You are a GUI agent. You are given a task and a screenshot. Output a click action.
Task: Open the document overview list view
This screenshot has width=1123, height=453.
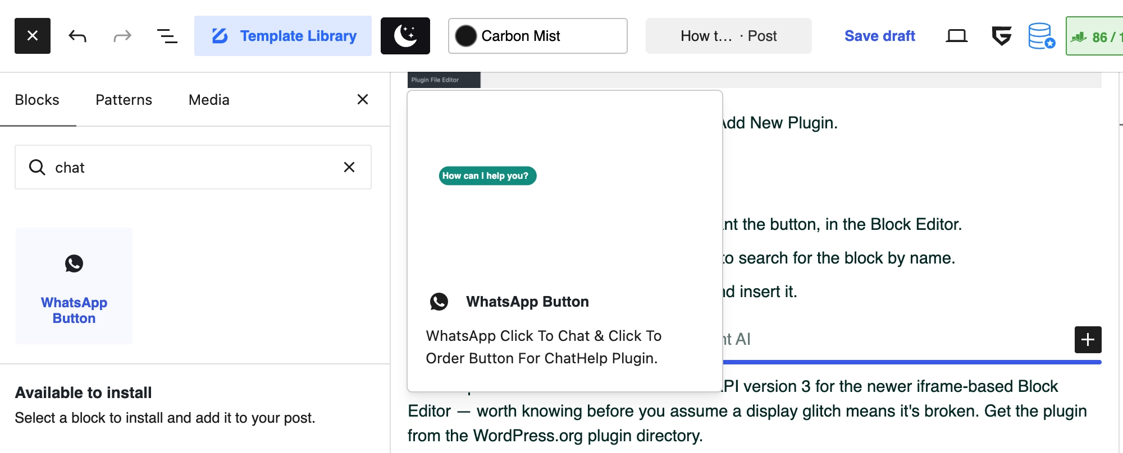pos(167,36)
